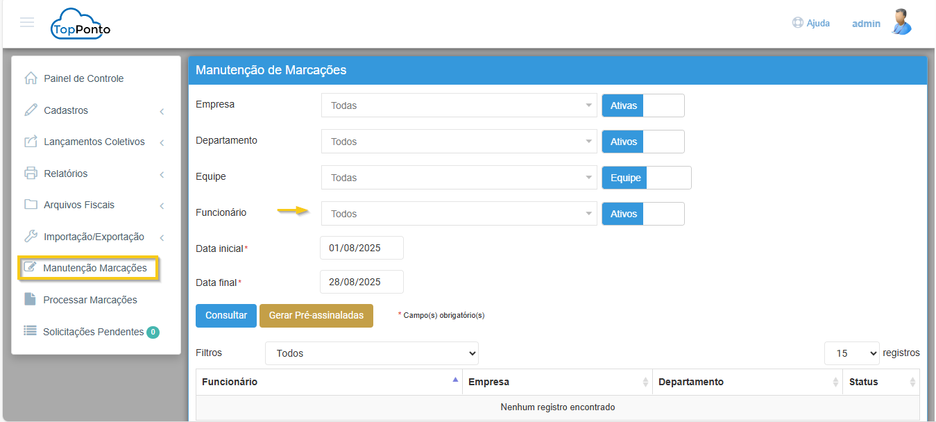Image resolution: width=936 pixels, height=422 pixels.
Task: Toggle the Departamento Ativos switch
Action: (643, 142)
